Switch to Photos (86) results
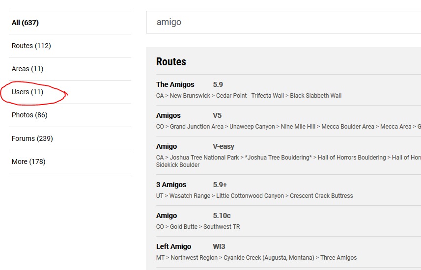Viewport: 421px width, 270px height. [29, 115]
